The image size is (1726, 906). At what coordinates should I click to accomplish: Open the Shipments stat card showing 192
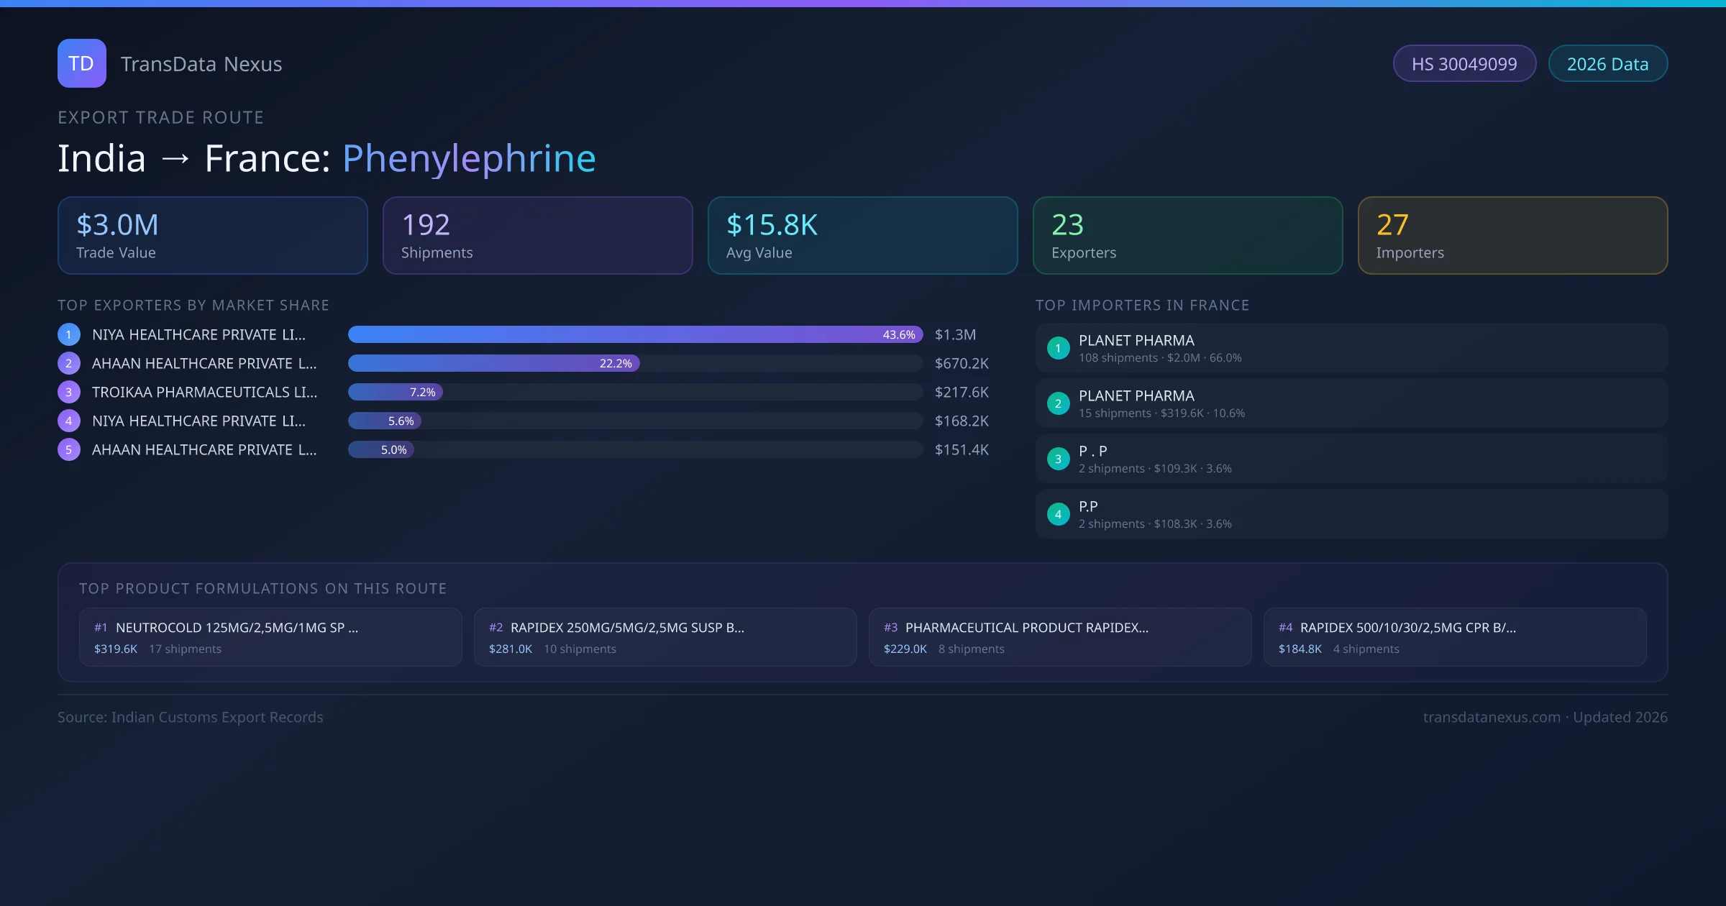[537, 235]
